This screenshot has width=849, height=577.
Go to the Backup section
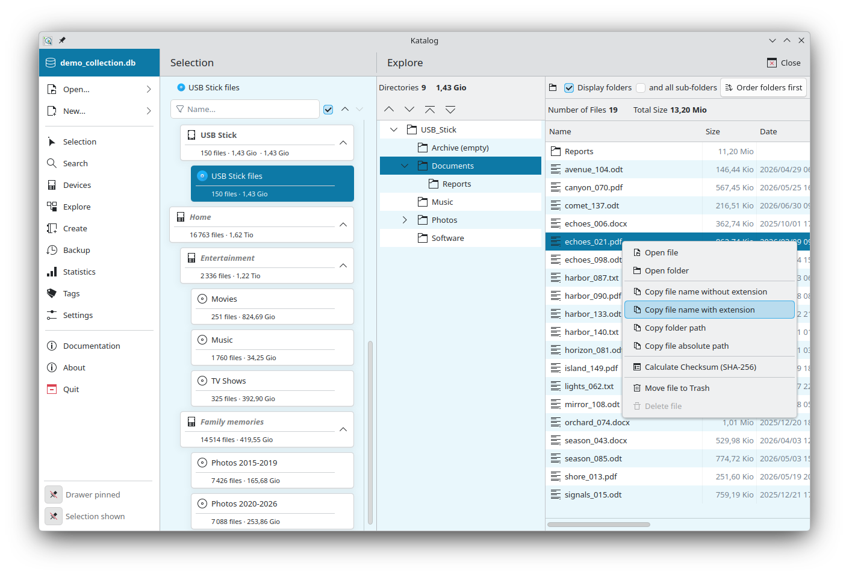click(76, 250)
